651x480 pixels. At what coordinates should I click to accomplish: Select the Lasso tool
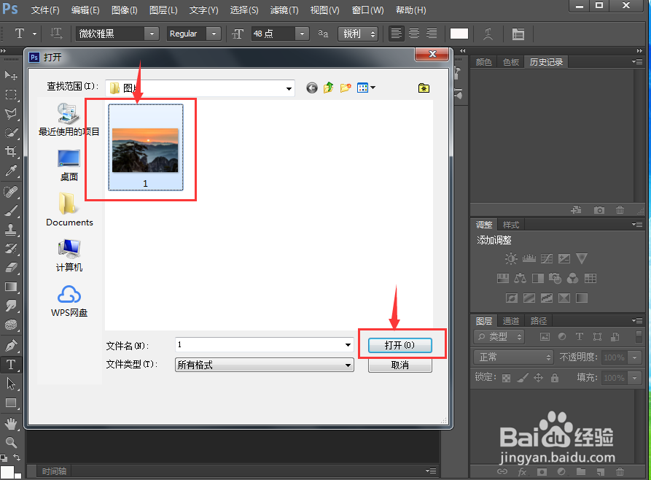pos(11,114)
